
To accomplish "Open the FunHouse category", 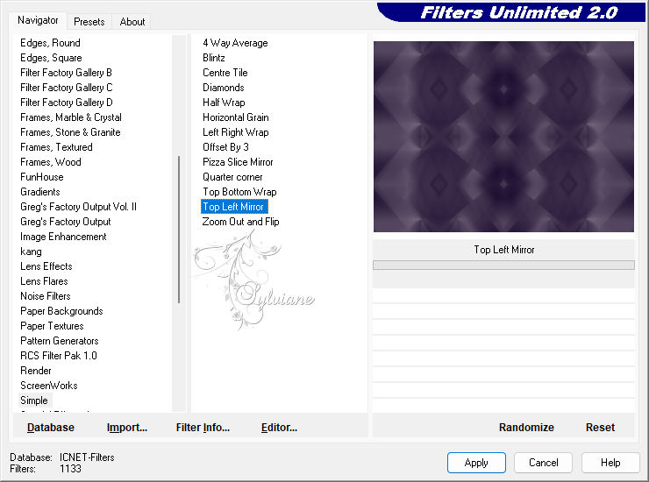I will [42, 177].
